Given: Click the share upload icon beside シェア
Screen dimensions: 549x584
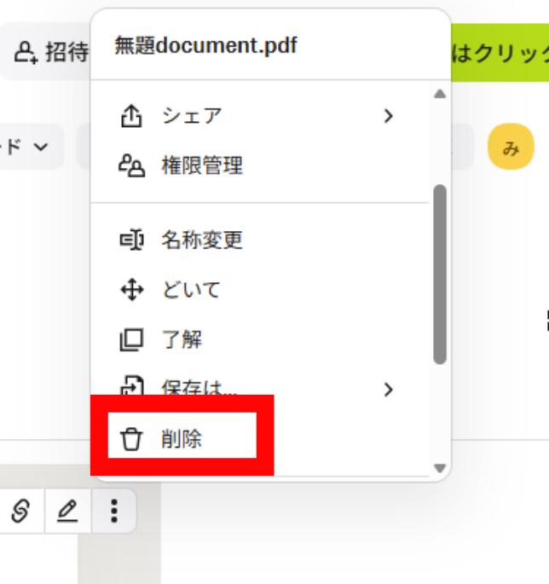Looking at the screenshot, I should point(131,116).
